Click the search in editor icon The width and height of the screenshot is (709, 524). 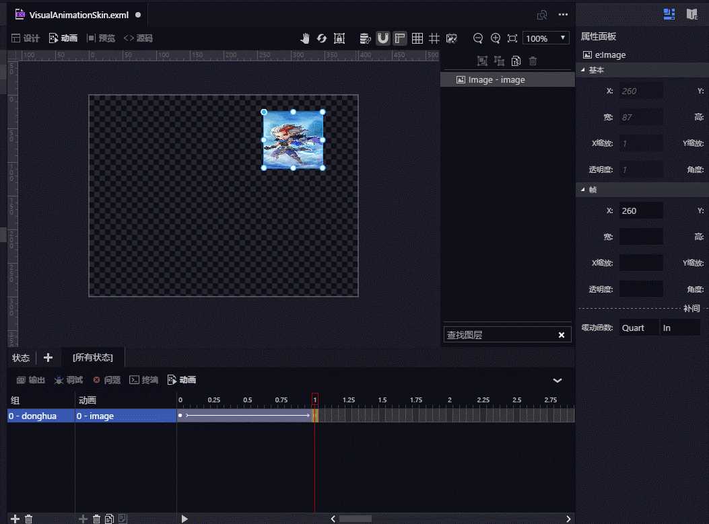click(542, 15)
